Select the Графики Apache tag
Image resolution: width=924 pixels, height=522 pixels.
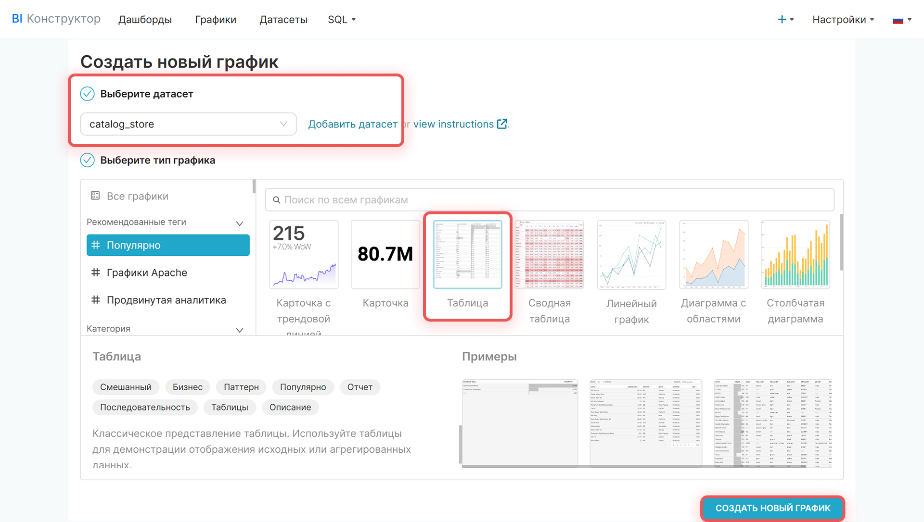pyautogui.click(x=147, y=273)
